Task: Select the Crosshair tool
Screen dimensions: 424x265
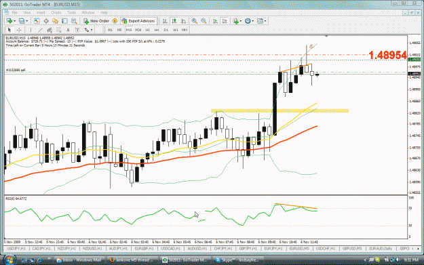Action: coord(19,30)
